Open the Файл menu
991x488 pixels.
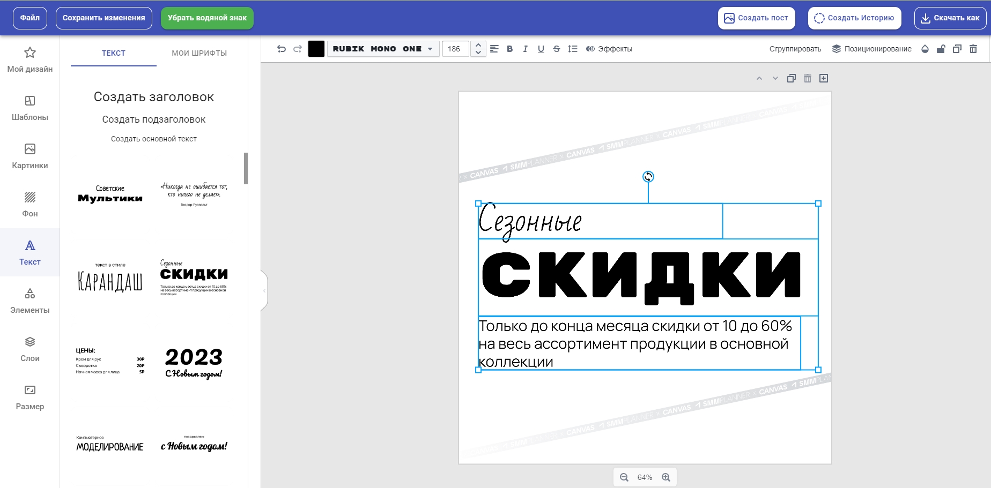(x=29, y=18)
